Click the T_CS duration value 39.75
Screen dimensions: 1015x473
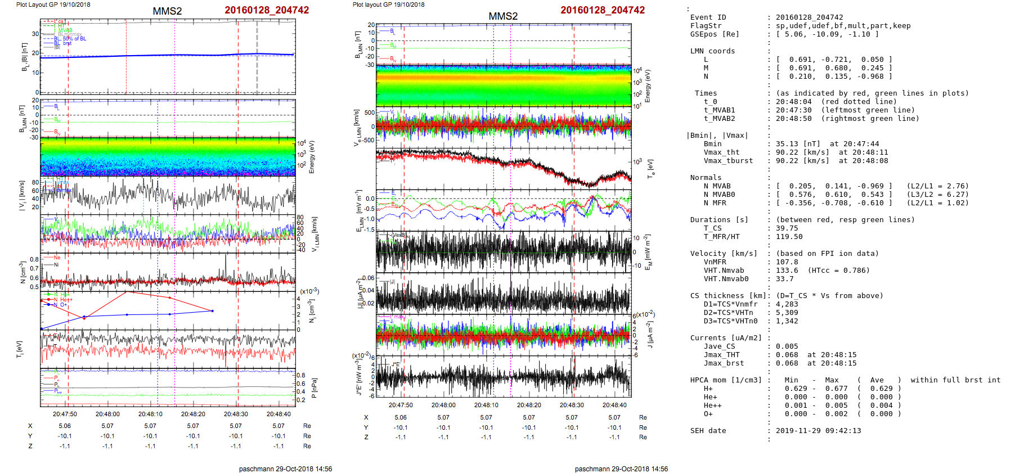[x=787, y=228]
